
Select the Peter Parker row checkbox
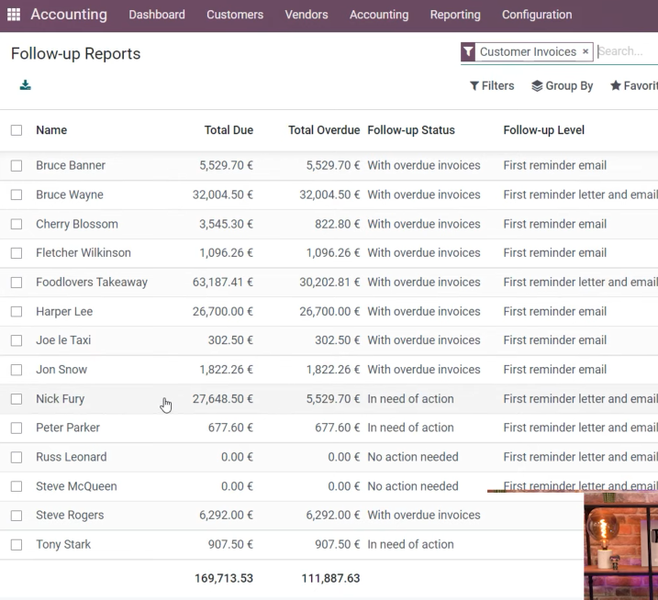coord(17,428)
